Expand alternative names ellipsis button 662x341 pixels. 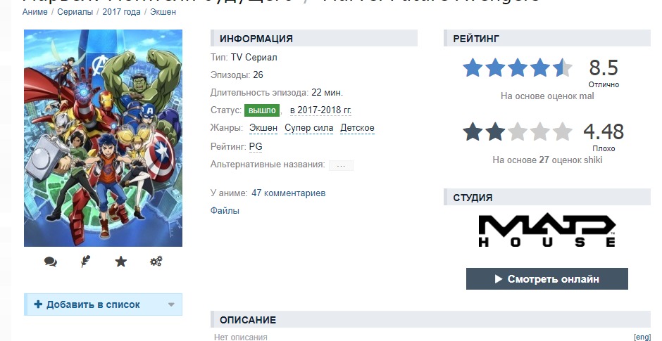(341, 165)
